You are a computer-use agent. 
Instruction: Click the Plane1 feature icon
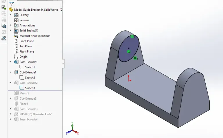tap(16, 104)
